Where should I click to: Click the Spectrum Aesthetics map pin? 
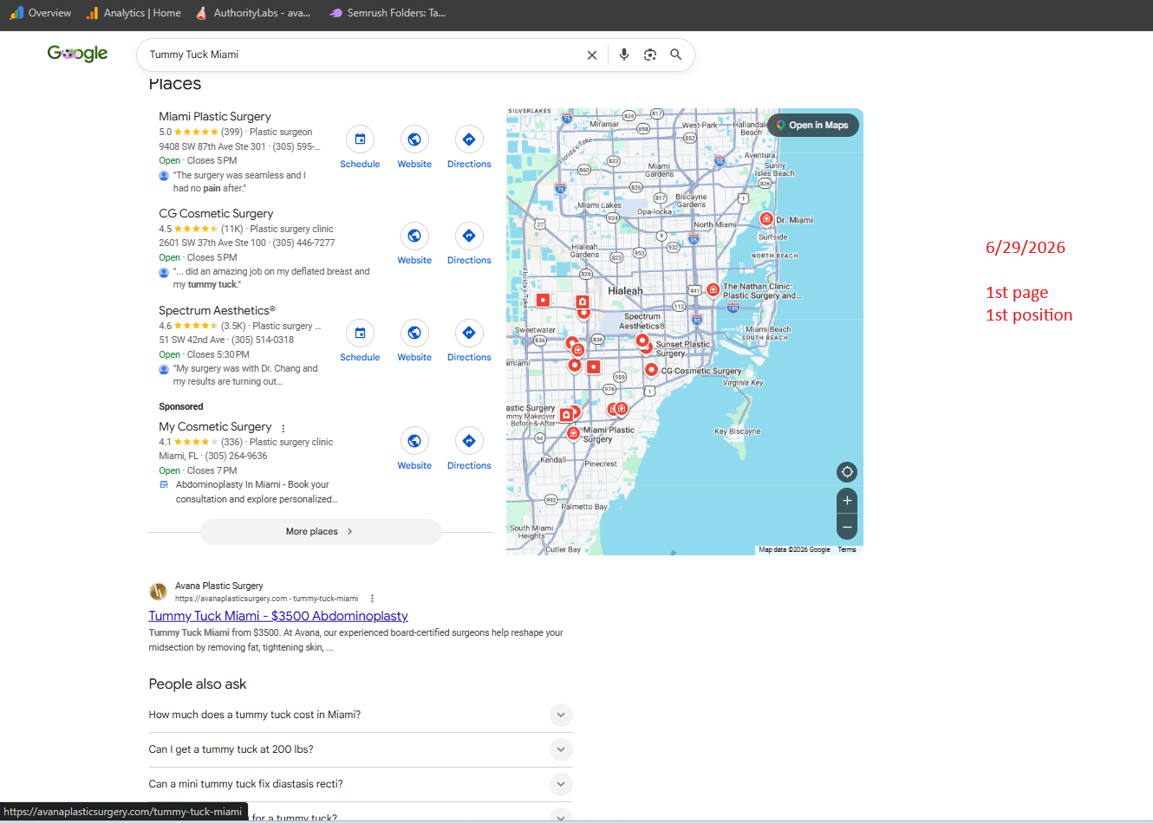tap(642, 340)
